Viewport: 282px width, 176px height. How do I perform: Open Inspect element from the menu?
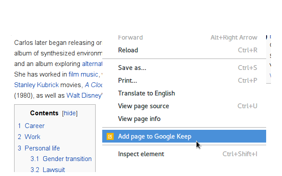tap(141, 154)
